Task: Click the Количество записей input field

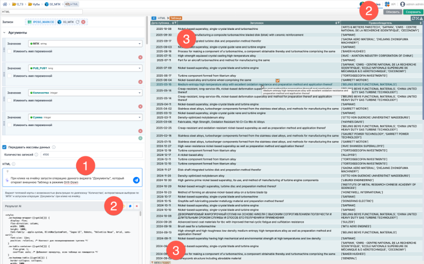Action: [x=91, y=154]
